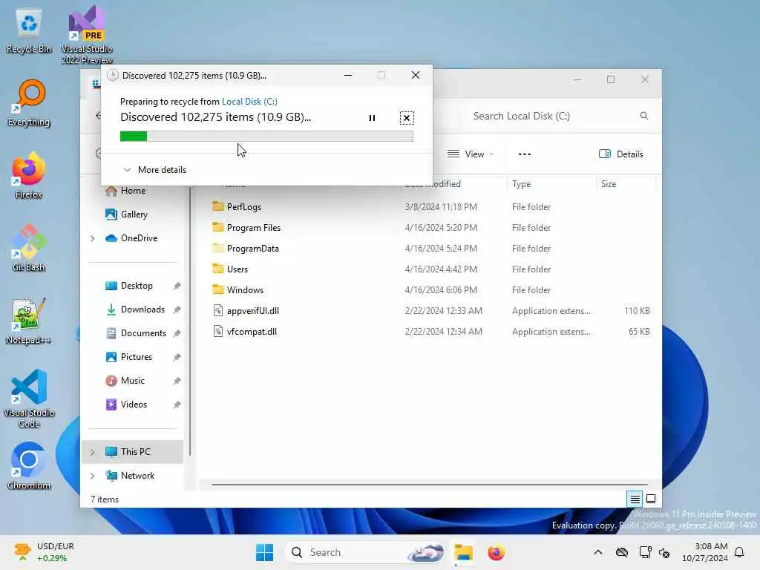Open pinned Music folder in sidebar
The height and width of the screenshot is (570, 760).
coord(132,381)
